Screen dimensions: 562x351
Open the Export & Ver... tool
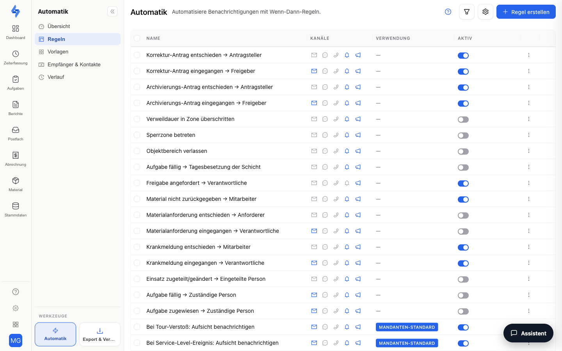tap(100, 334)
